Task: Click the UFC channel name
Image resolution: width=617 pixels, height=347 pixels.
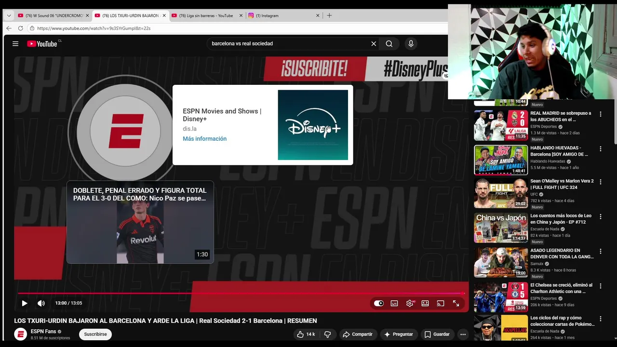Action: coord(534,194)
